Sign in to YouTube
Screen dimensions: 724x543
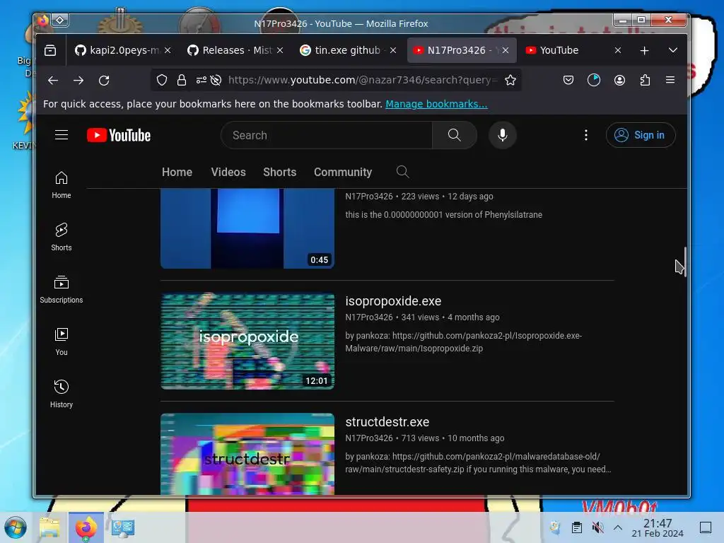[x=641, y=135]
